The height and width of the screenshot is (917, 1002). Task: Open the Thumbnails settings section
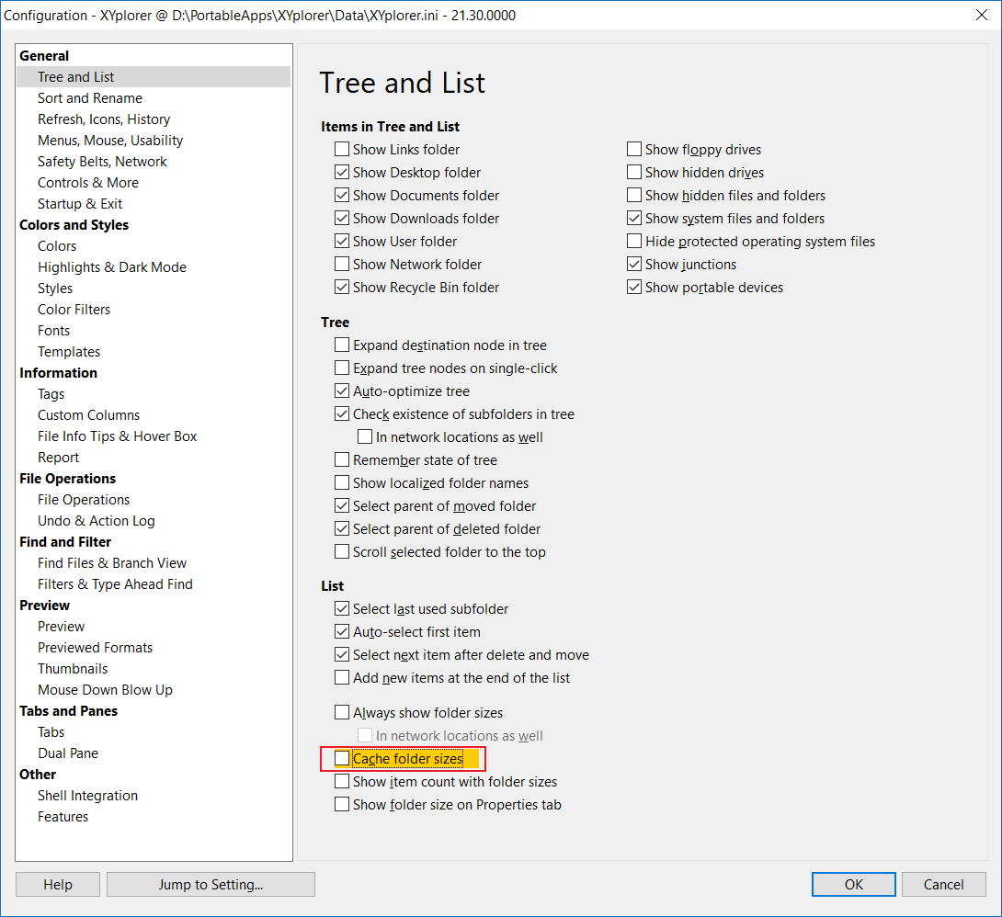73,668
